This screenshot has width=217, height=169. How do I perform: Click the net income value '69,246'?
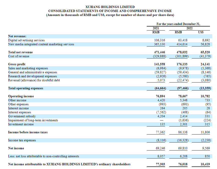pyautogui.click(x=160, y=148)
